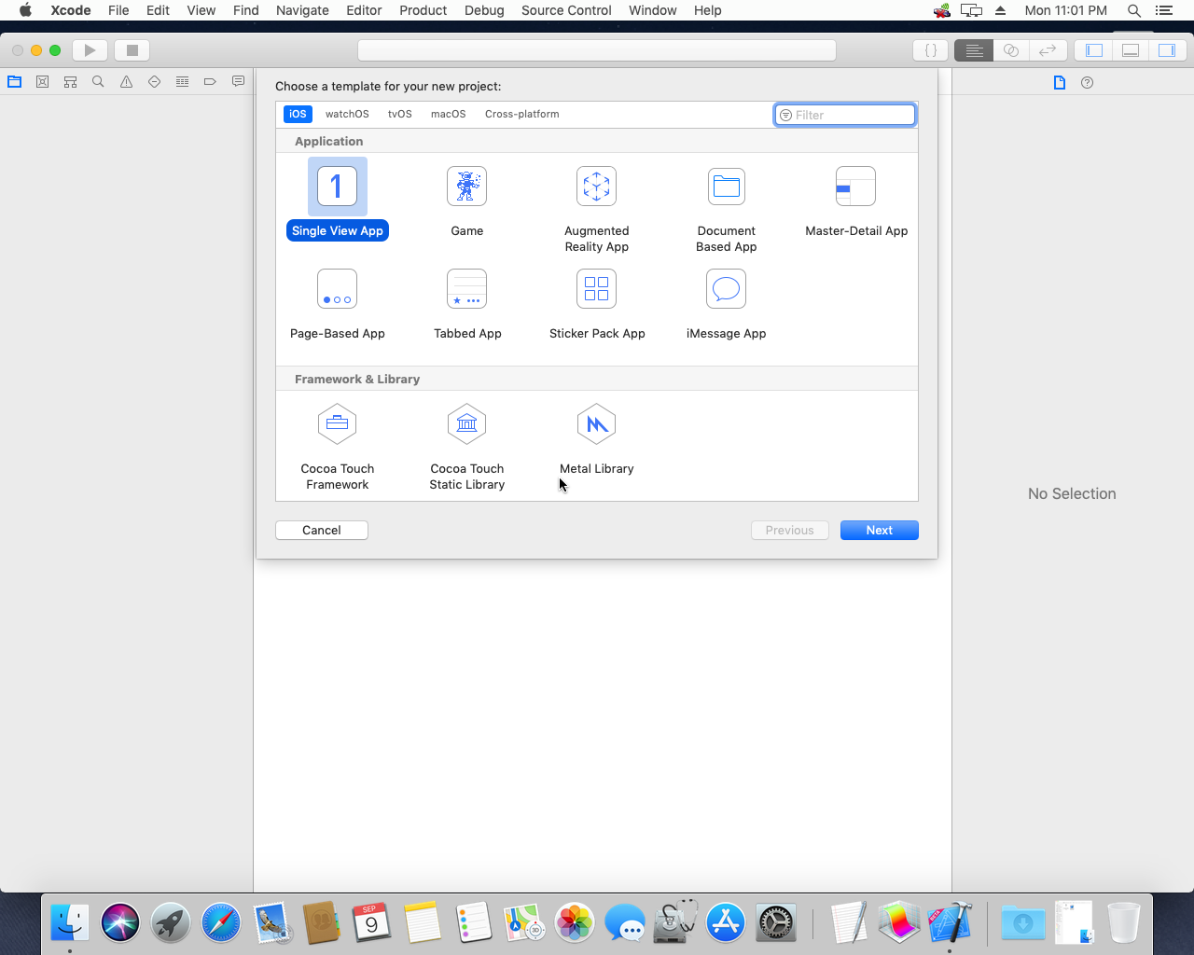Switch to the tvOS platform tab
This screenshot has height=955, width=1194.
coord(400,114)
